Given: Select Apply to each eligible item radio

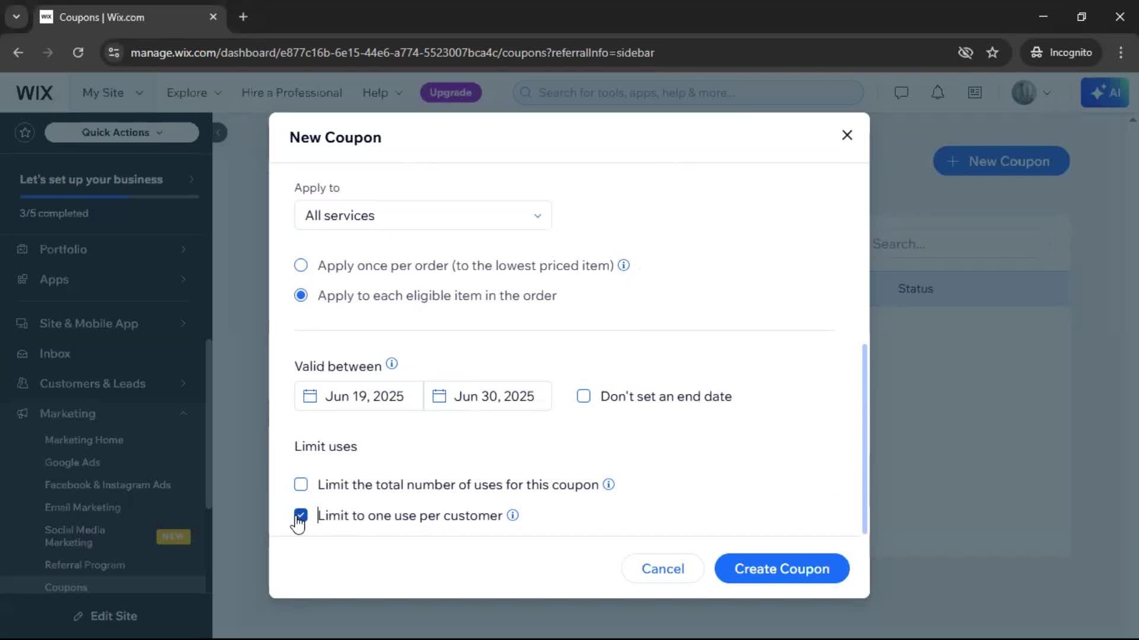Looking at the screenshot, I should 301,295.
